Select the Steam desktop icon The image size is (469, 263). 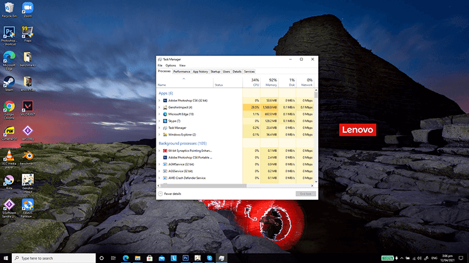tap(9, 84)
